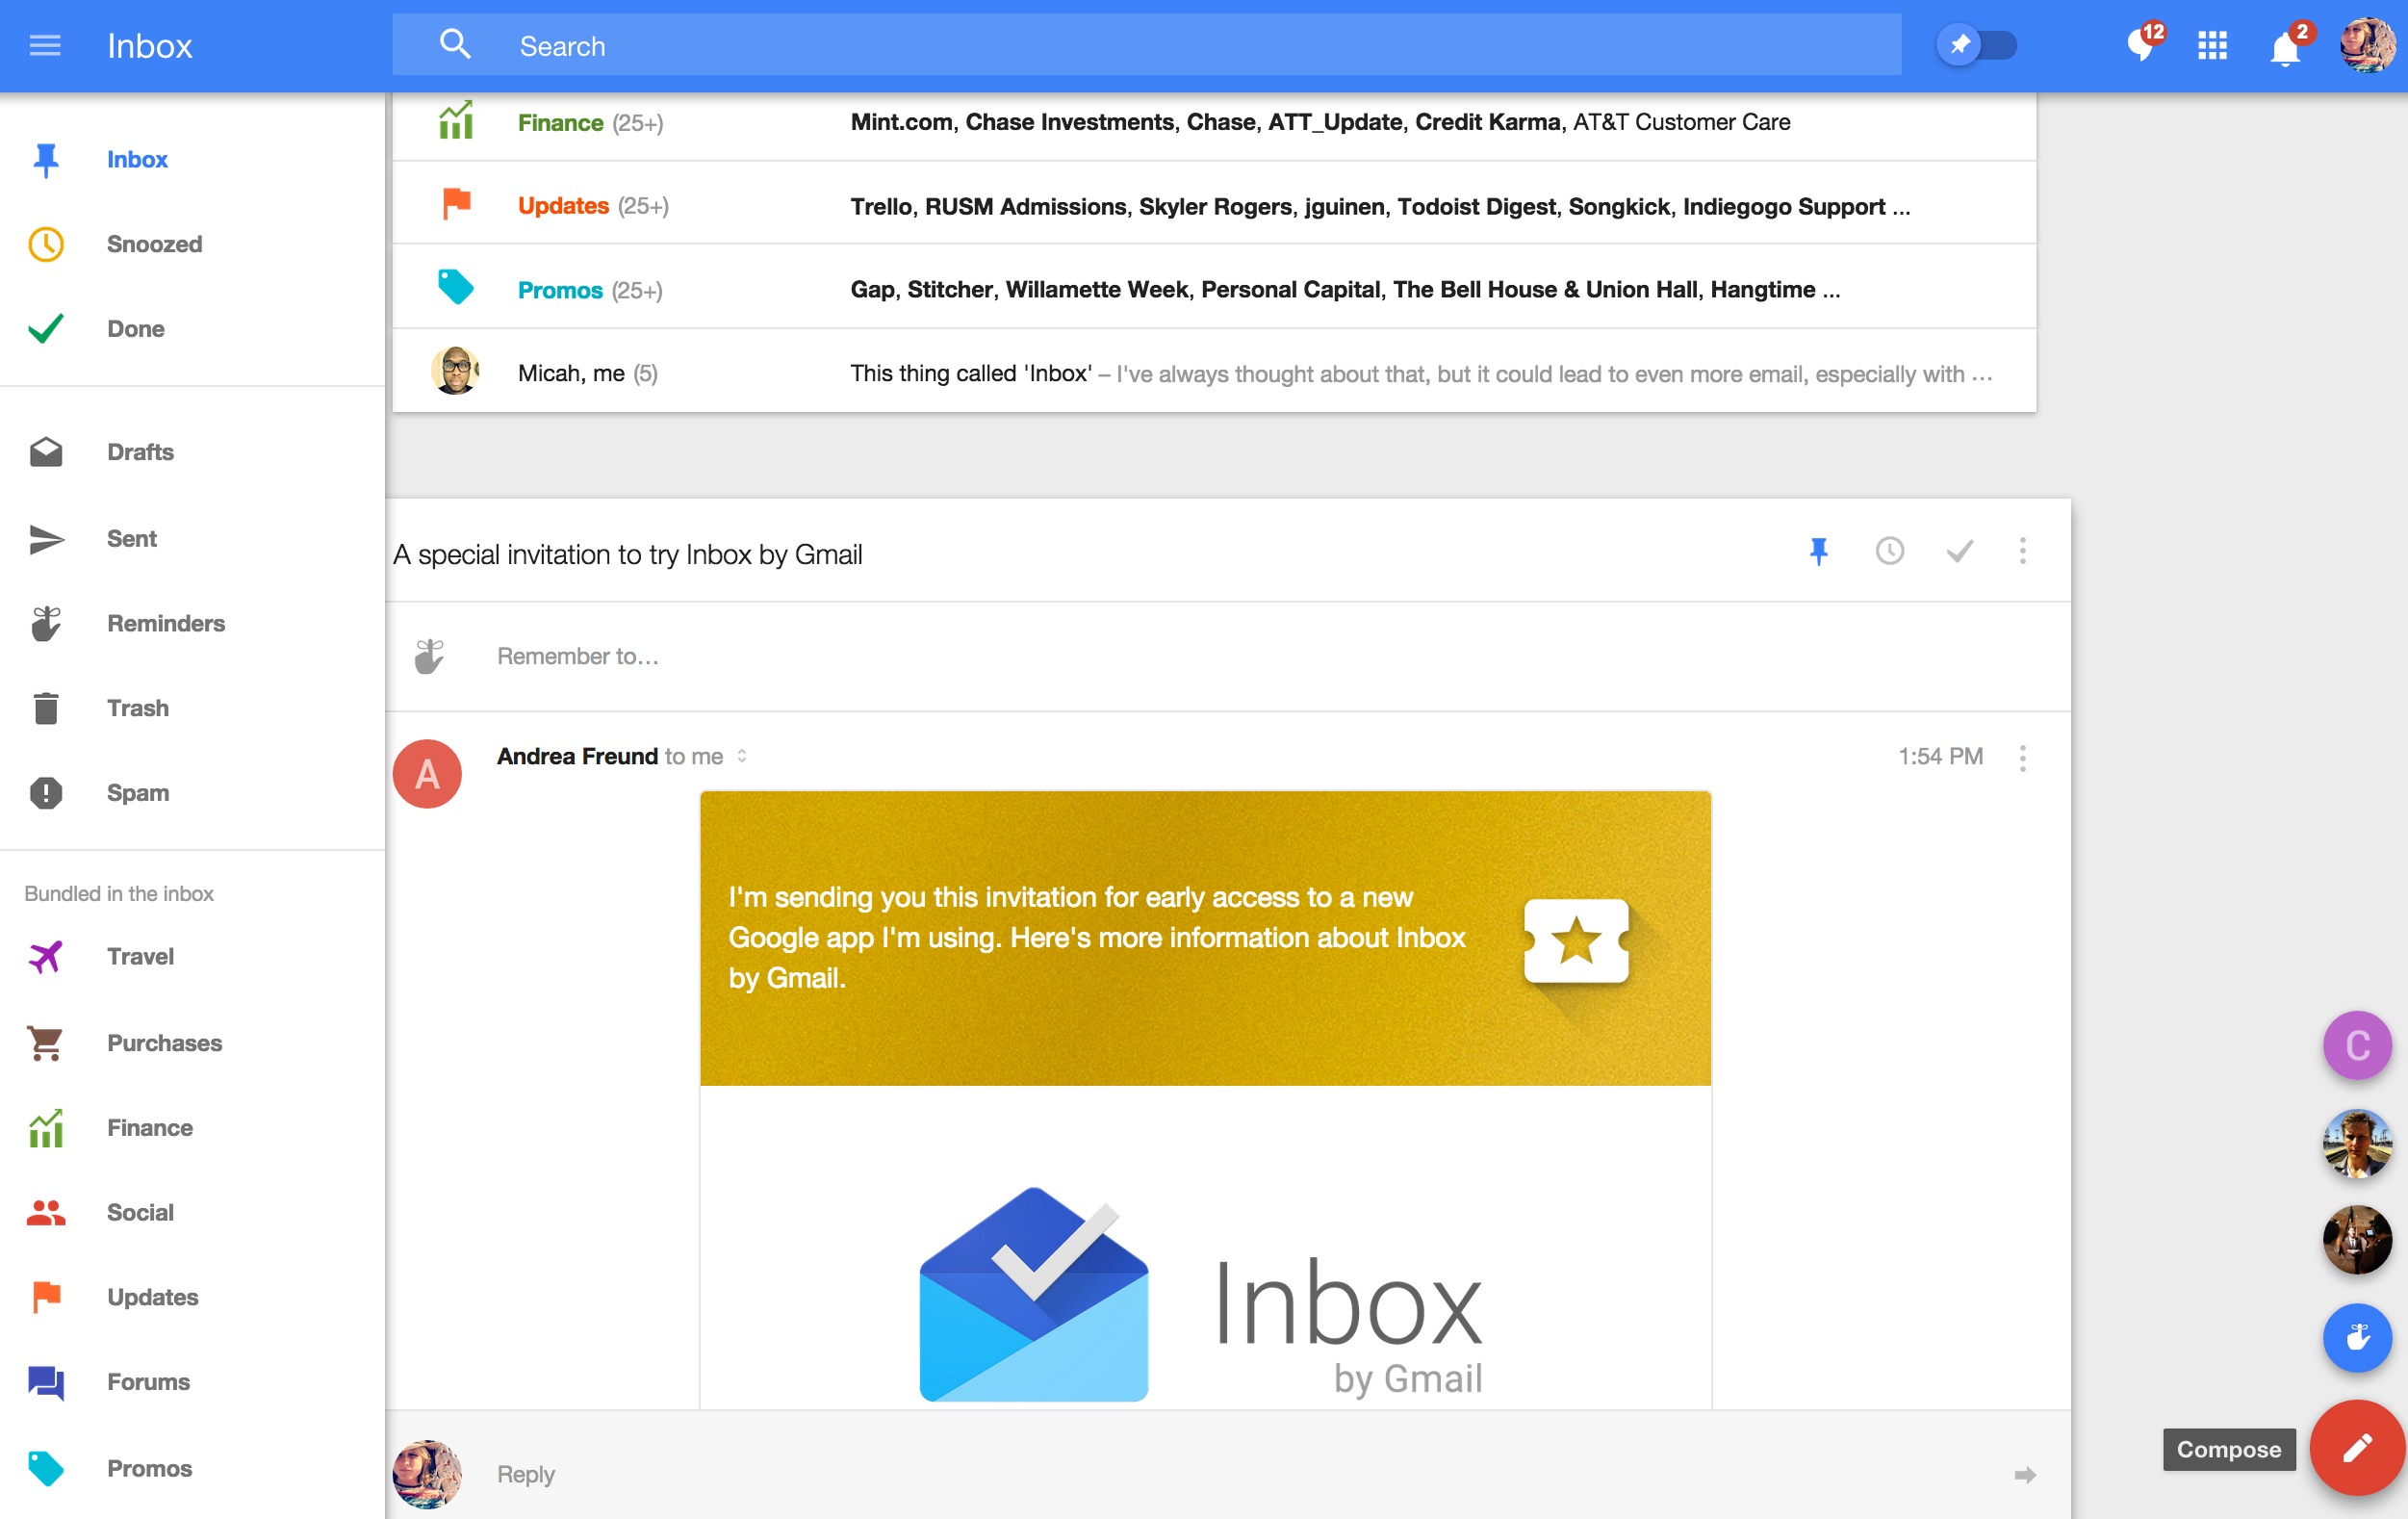Click the Snoozed clock icon

click(46, 244)
